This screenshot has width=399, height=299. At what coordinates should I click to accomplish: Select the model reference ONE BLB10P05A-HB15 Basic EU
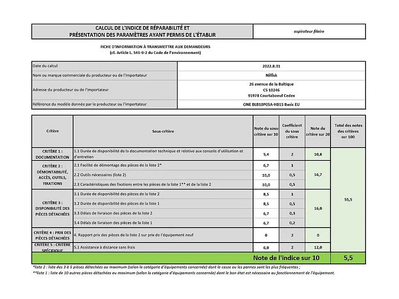point(271,104)
